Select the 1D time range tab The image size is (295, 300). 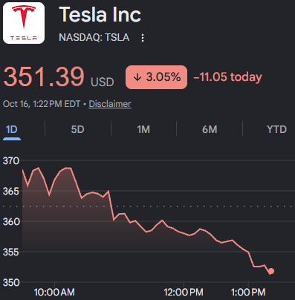click(12, 129)
